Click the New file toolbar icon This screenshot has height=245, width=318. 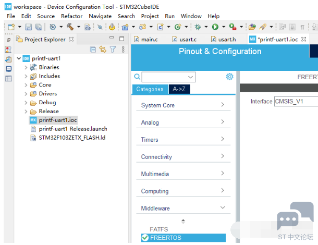(11, 27)
